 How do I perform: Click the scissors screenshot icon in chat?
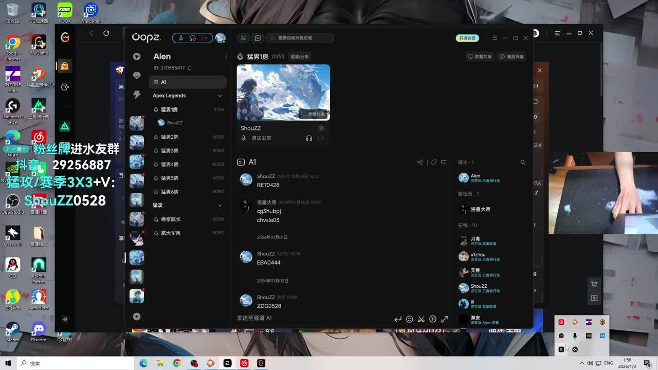click(421, 319)
